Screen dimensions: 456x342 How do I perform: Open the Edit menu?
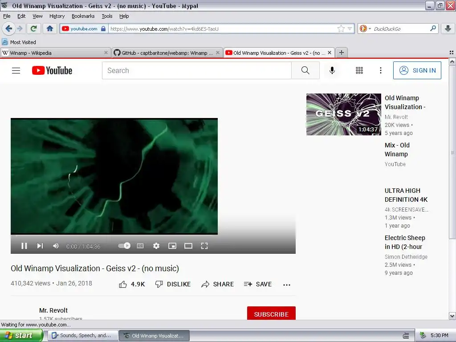coord(21,16)
